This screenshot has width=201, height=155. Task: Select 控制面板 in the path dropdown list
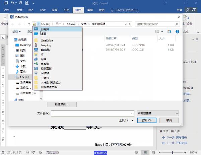click(57, 68)
